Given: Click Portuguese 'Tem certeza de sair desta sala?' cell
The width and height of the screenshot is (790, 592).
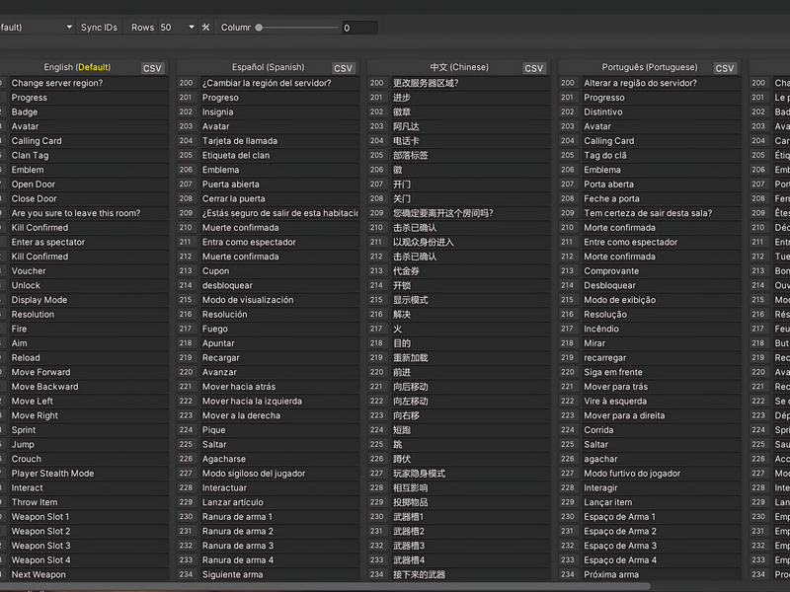Looking at the screenshot, I should [662, 213].
